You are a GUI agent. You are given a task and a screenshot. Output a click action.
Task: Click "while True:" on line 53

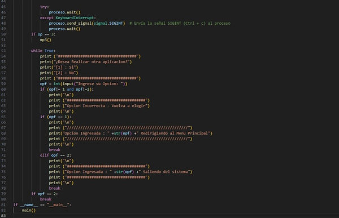(x=44, y=51)
